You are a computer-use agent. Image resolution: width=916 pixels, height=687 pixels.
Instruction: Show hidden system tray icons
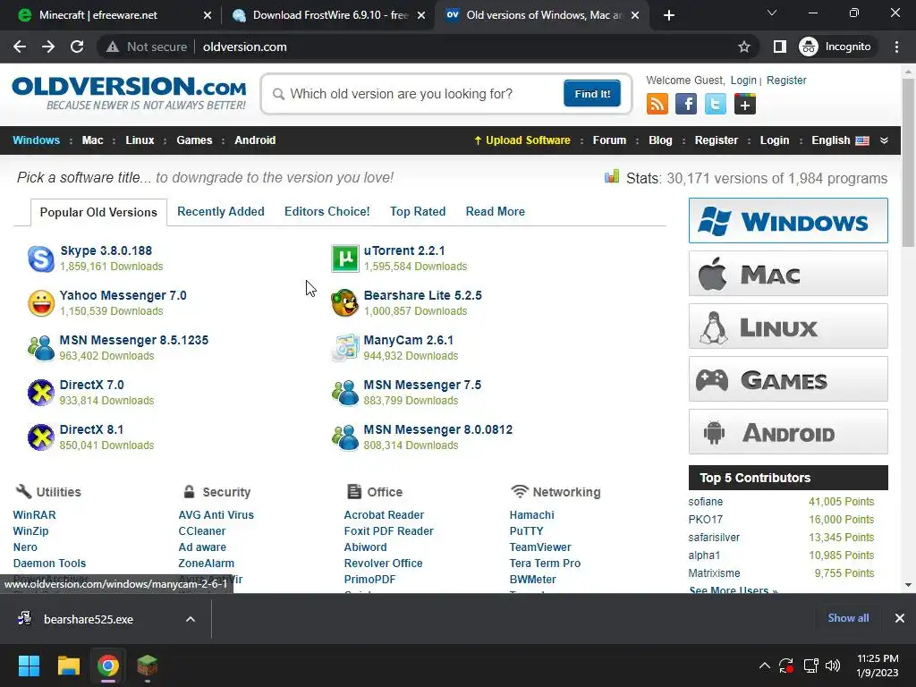coord(764,666)
